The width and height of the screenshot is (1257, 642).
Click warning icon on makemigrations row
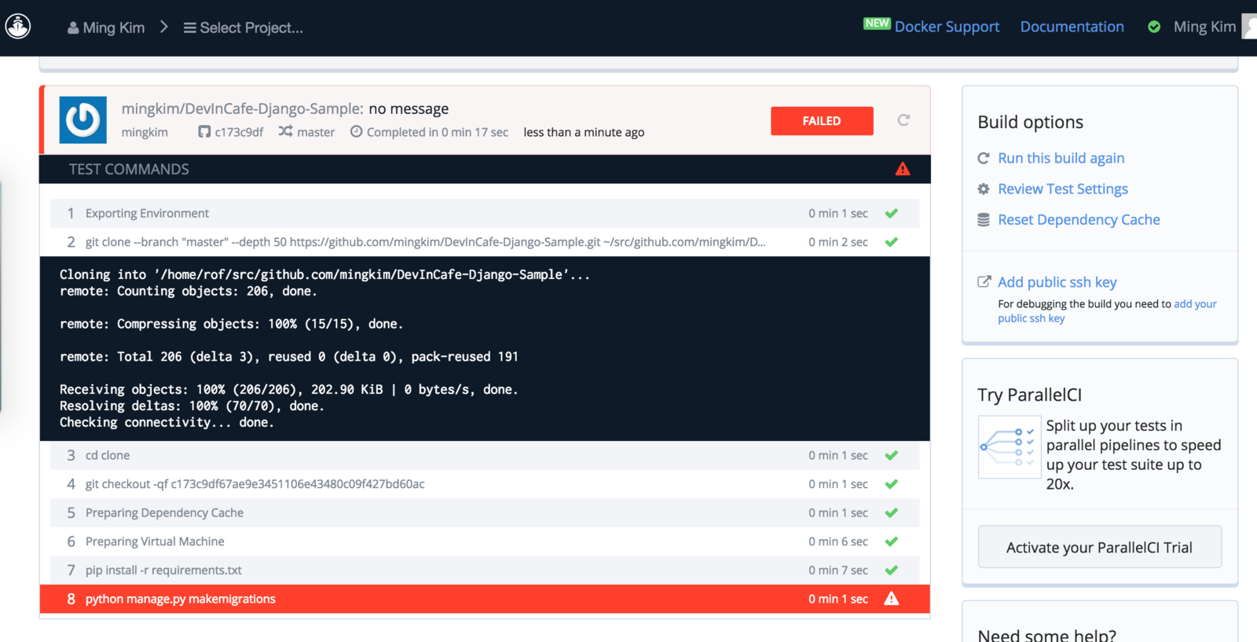892,599
